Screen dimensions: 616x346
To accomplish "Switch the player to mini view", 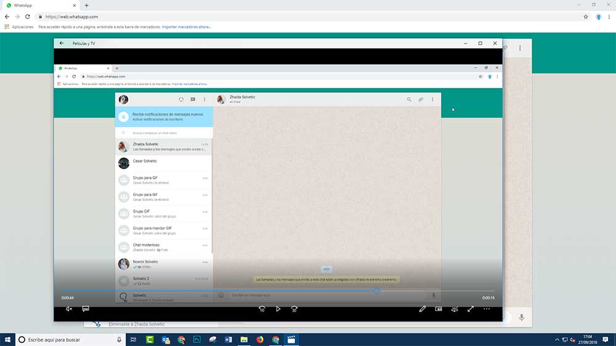I will [x=439, y=309].
